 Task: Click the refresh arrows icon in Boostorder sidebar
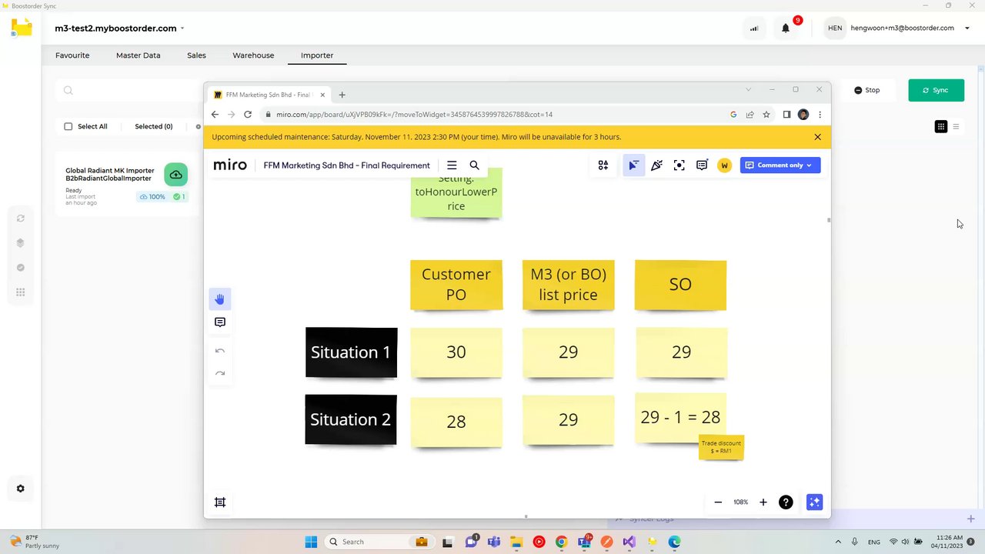[21, 219]
